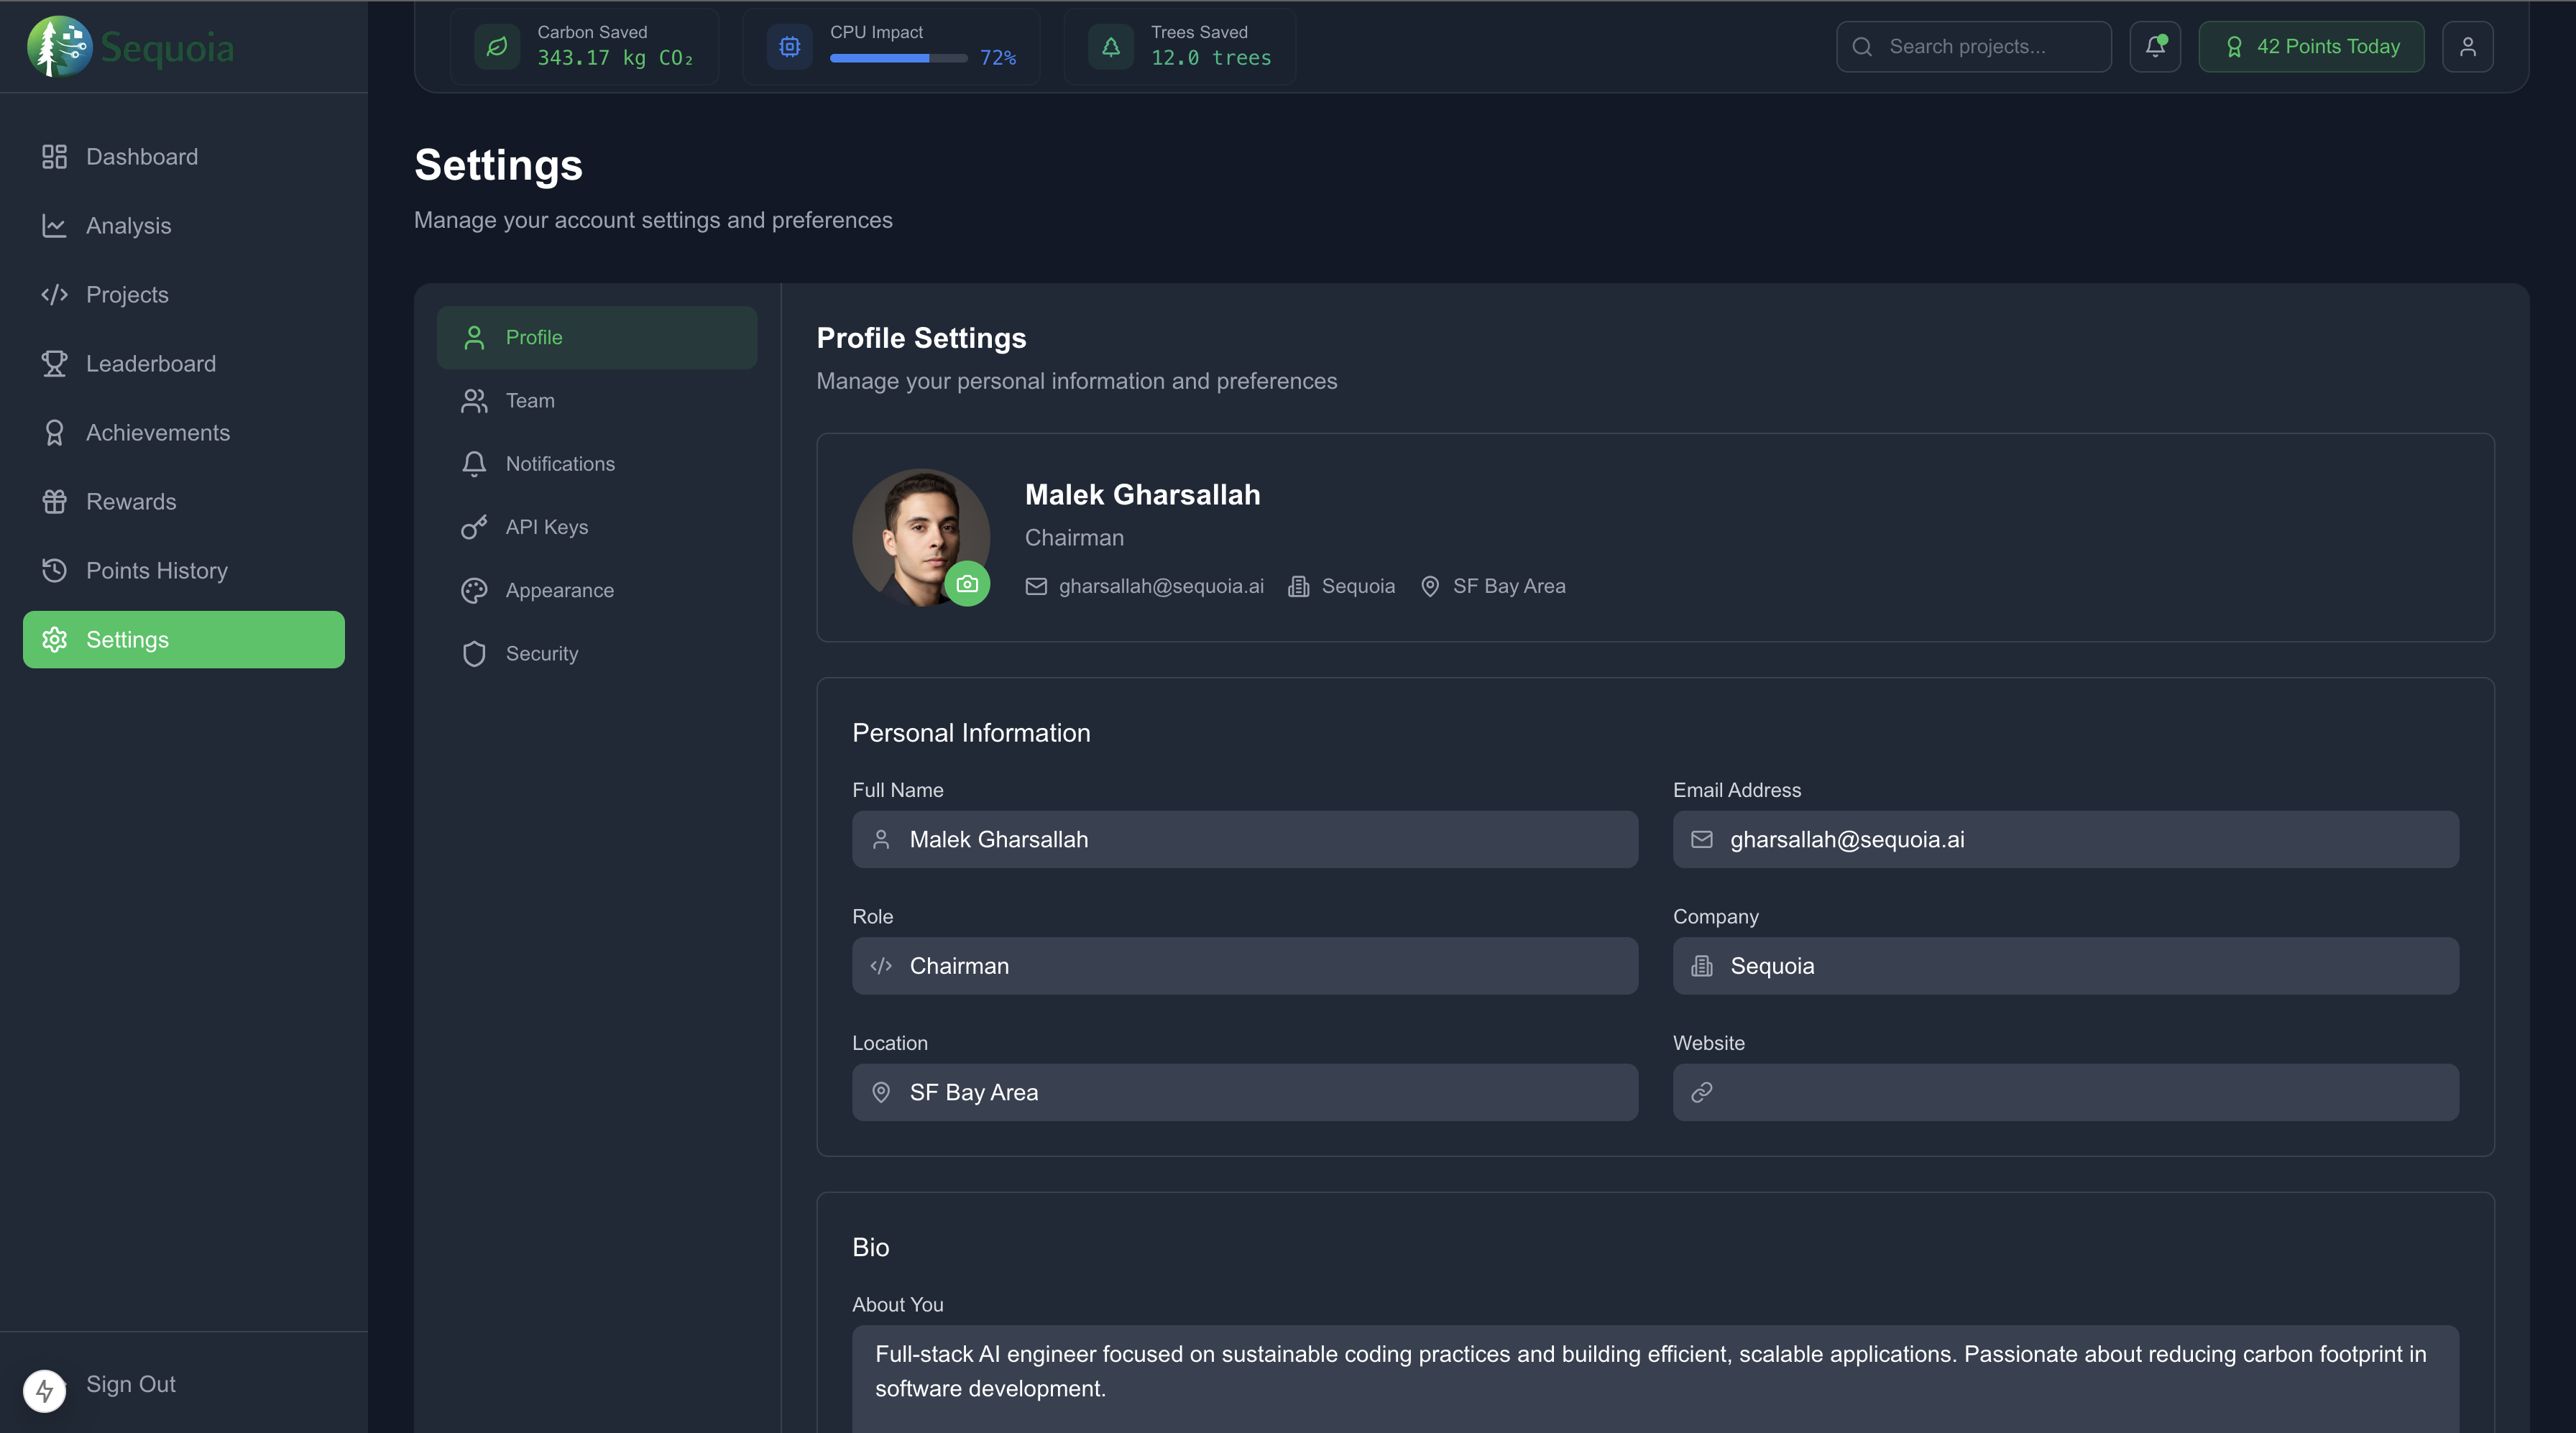Click the 42 Points Today button
The image size is (2576, 1433).
2311,47
